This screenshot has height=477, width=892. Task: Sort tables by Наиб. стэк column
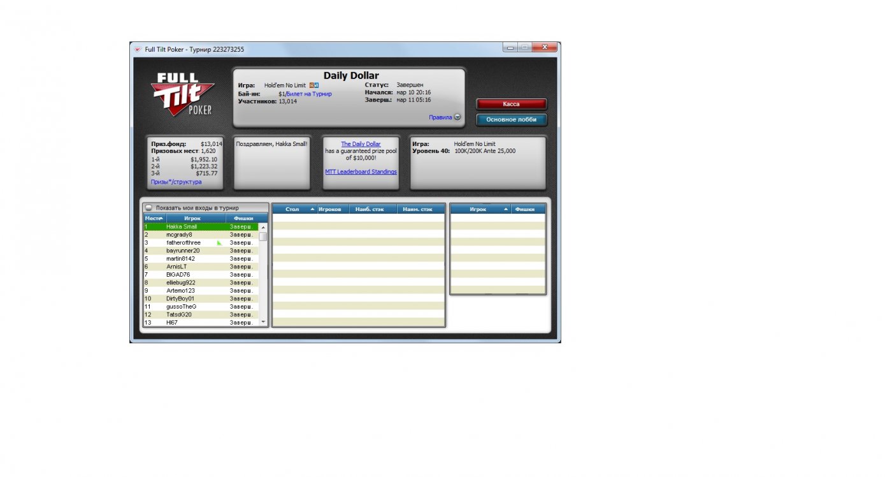[x=373, y=209]
